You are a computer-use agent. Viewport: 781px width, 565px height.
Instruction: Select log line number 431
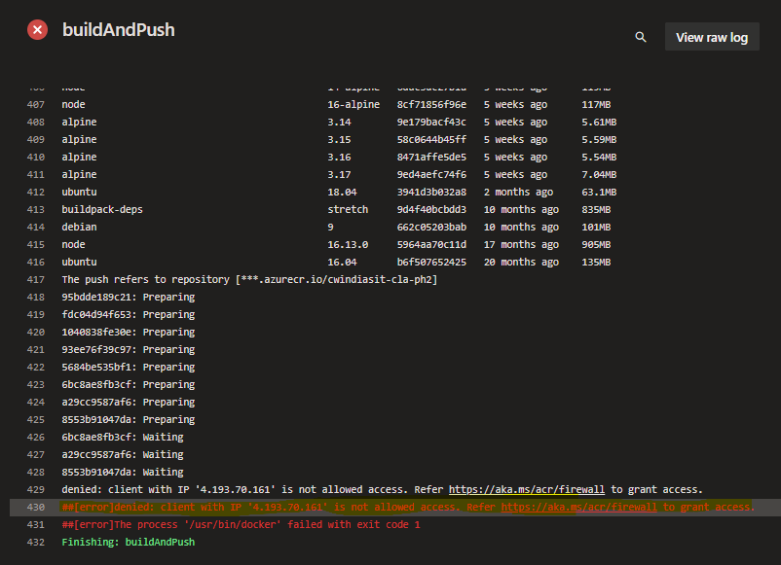click(36, 525)
